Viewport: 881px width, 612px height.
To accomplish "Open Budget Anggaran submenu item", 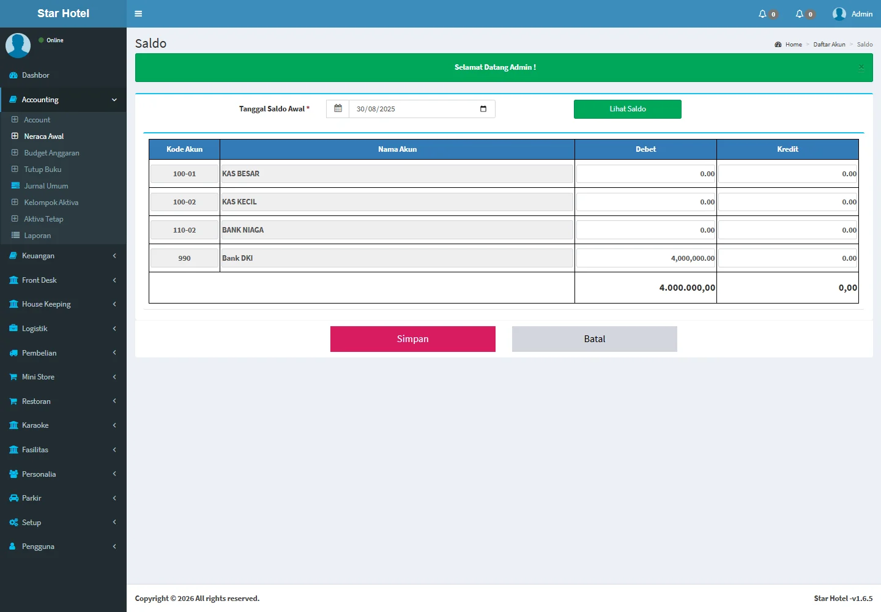I will (51, 153).
